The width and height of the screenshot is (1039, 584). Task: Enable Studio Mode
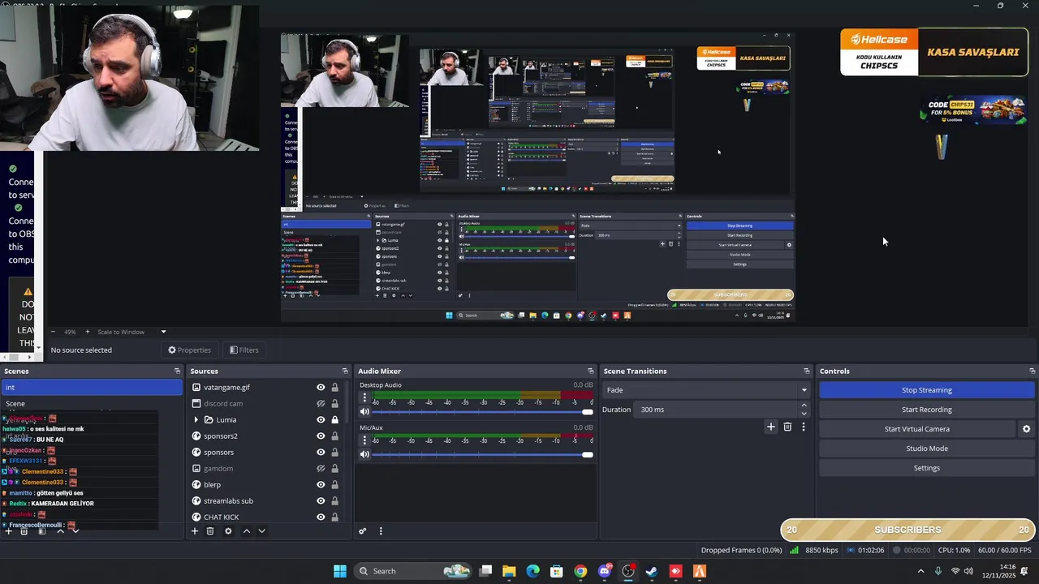point(927,449)
